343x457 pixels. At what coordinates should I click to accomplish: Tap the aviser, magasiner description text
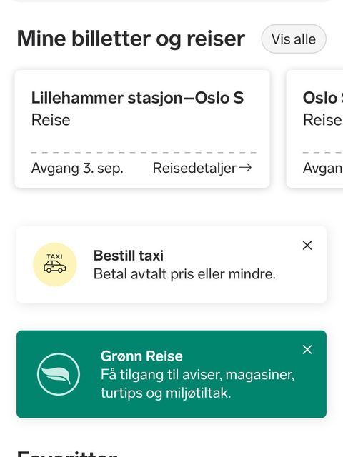(197, 375)
